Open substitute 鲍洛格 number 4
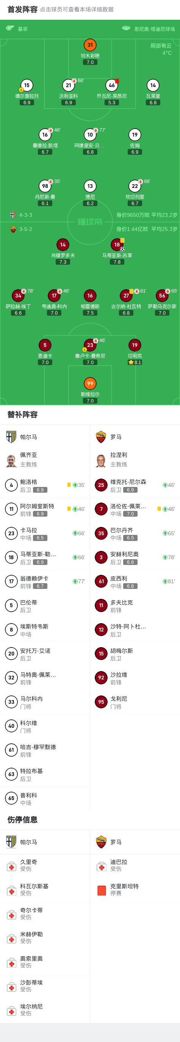 45,485
